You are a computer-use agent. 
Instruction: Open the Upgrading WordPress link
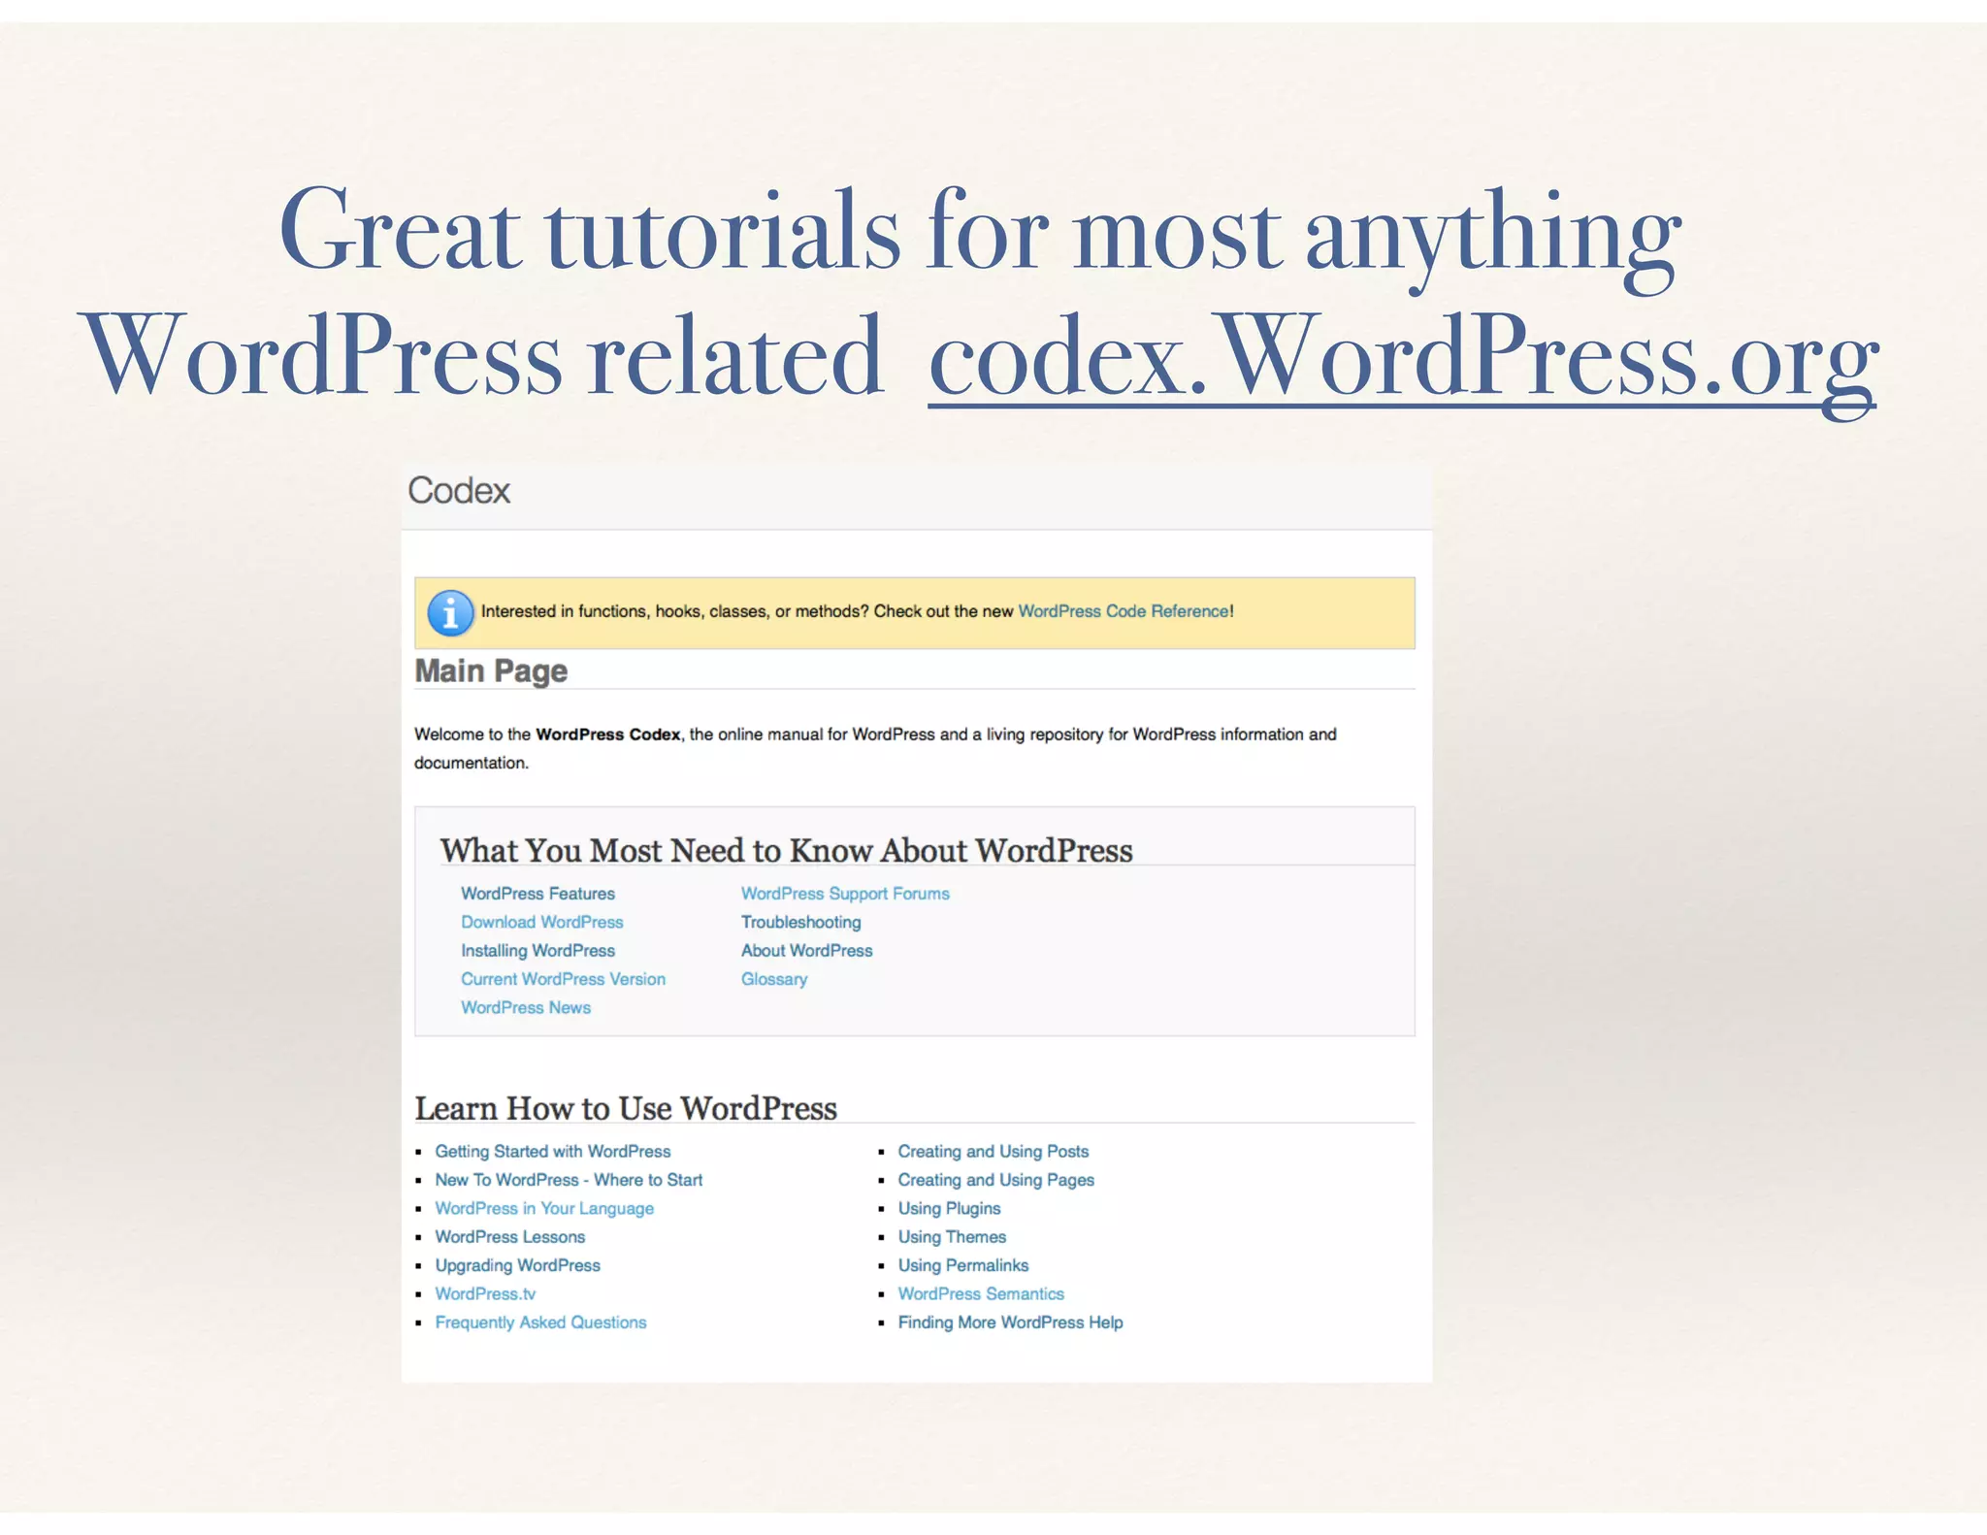517,1265
